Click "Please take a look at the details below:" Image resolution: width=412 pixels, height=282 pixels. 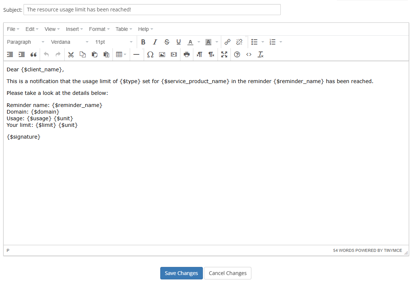(x=57, y=93)
